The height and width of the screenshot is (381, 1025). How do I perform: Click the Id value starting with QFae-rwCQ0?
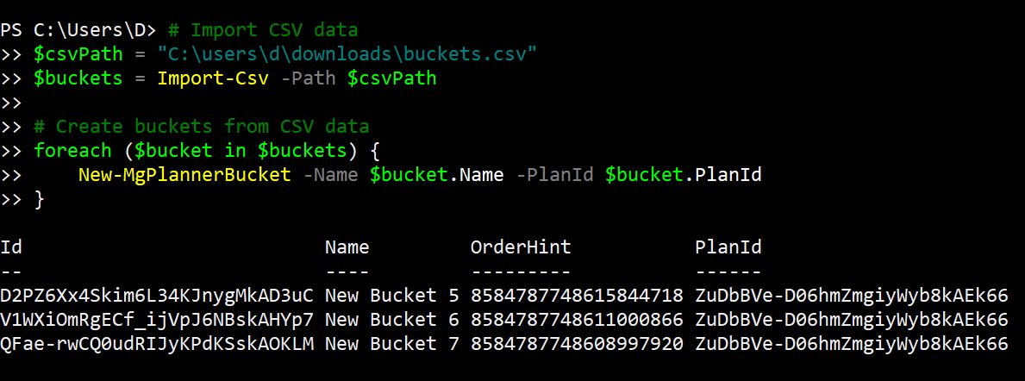(157, 344)
